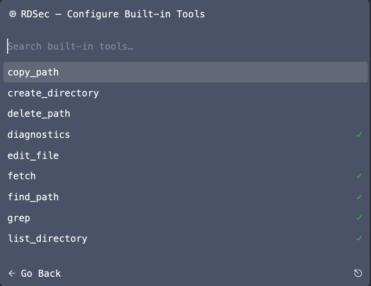Uncheck the grep tool checkmark

tap(359, 218)
